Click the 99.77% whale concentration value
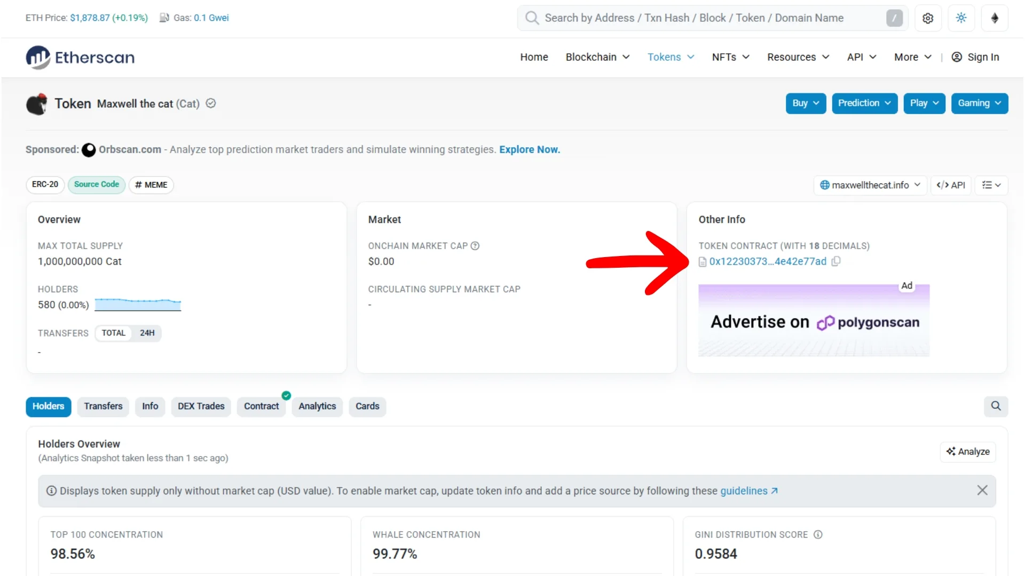Image resolution: width=1025 pixels, height=576 pixels. (x=395, y=554)
